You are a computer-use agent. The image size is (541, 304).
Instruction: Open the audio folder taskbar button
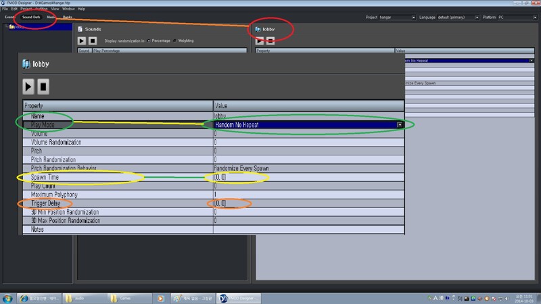(x=83, y=298)
